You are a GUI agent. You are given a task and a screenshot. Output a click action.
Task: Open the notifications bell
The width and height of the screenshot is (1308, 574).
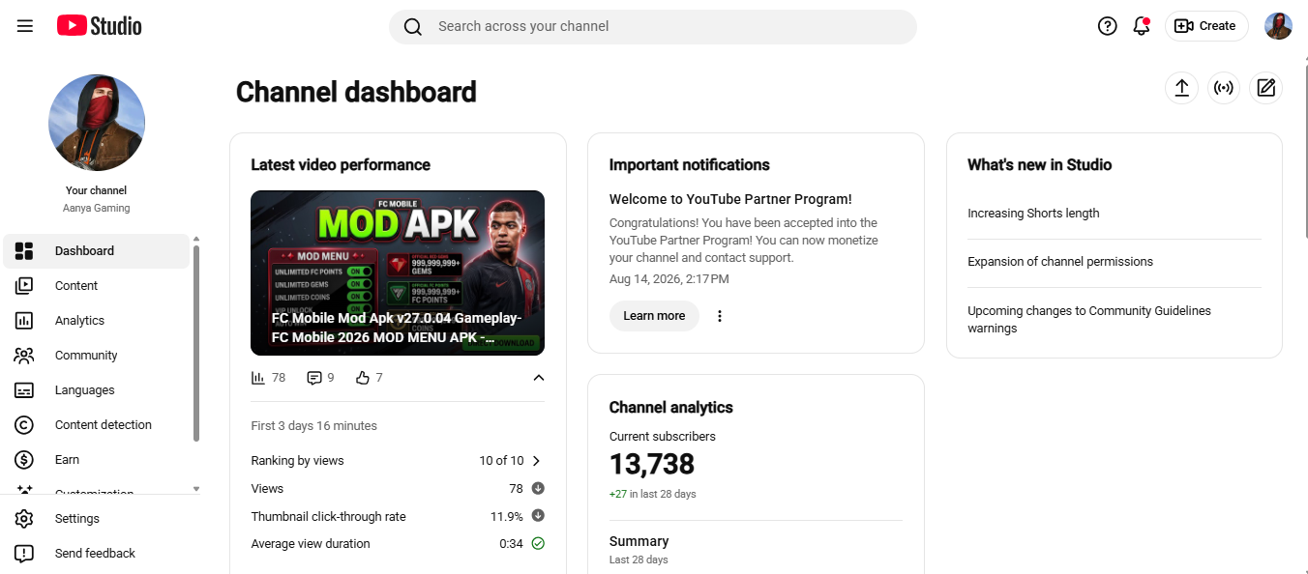coord(1142,26)
